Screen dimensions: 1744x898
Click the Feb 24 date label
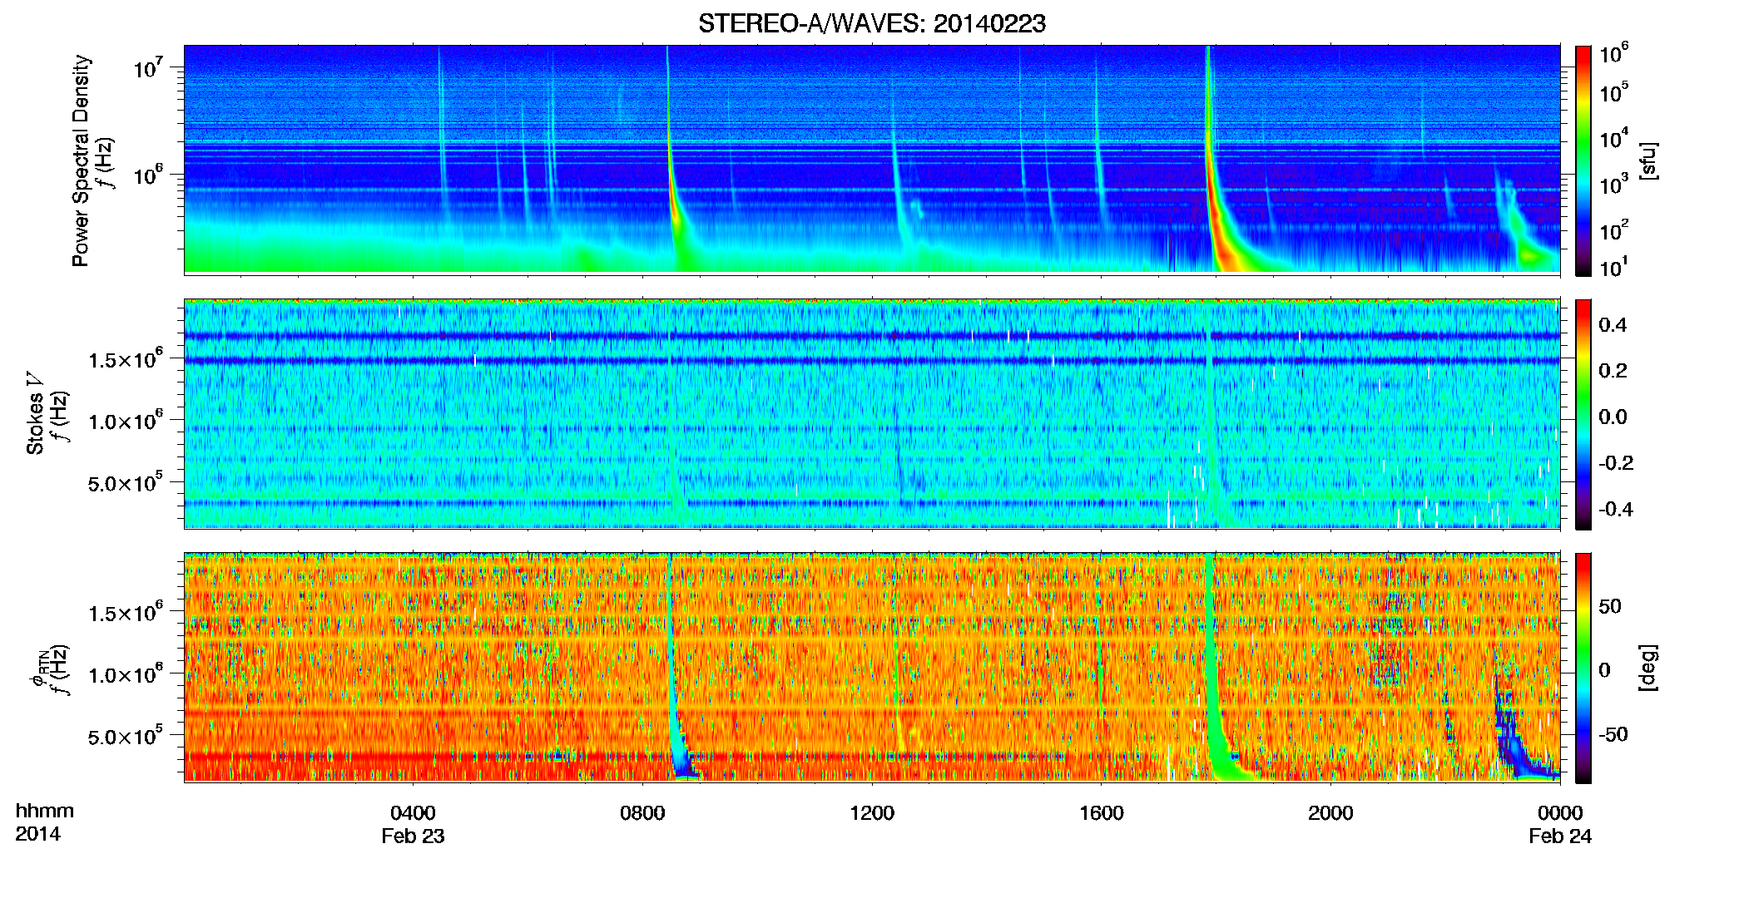point(1560,836)
